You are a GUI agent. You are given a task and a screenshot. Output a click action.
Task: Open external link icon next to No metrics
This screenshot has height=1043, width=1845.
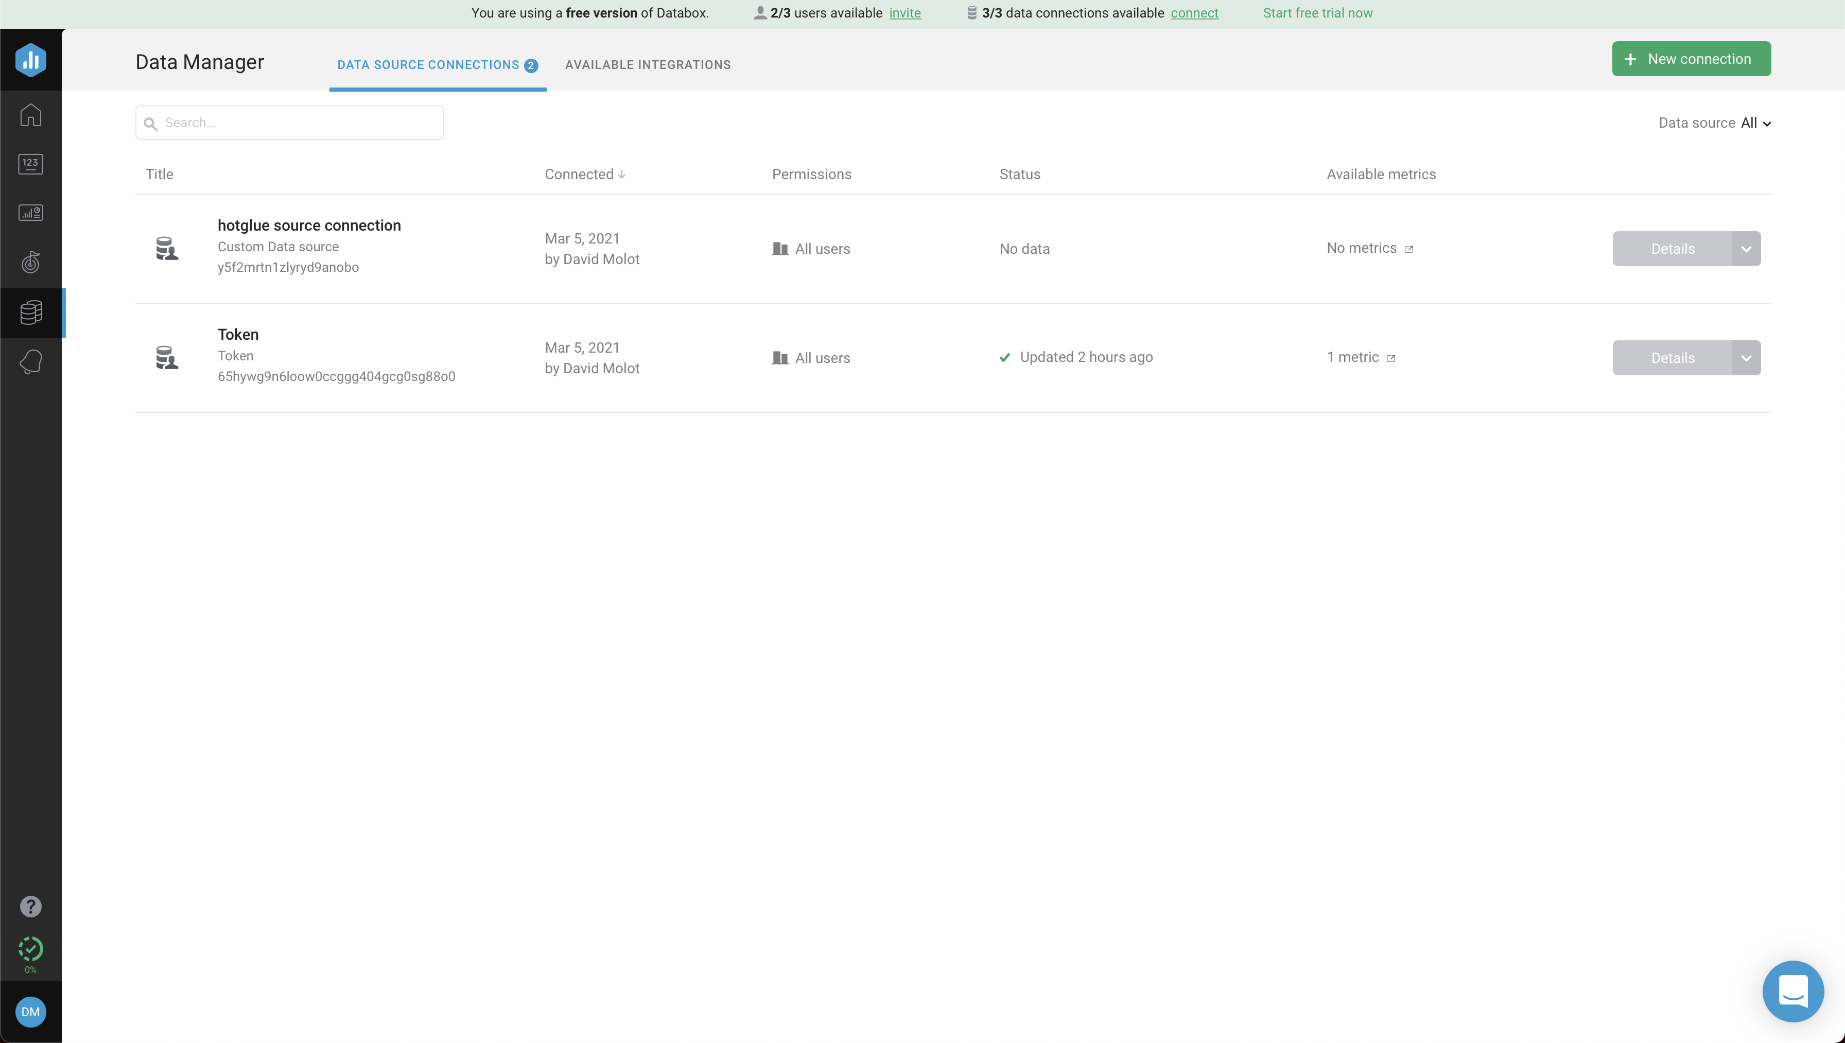point(1409,249)
